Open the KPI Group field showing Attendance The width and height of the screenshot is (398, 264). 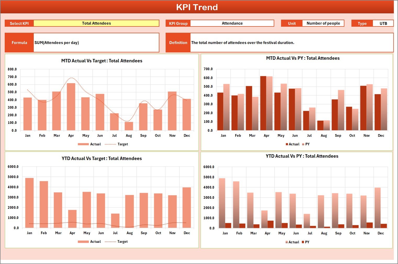[x=232, y=23]
